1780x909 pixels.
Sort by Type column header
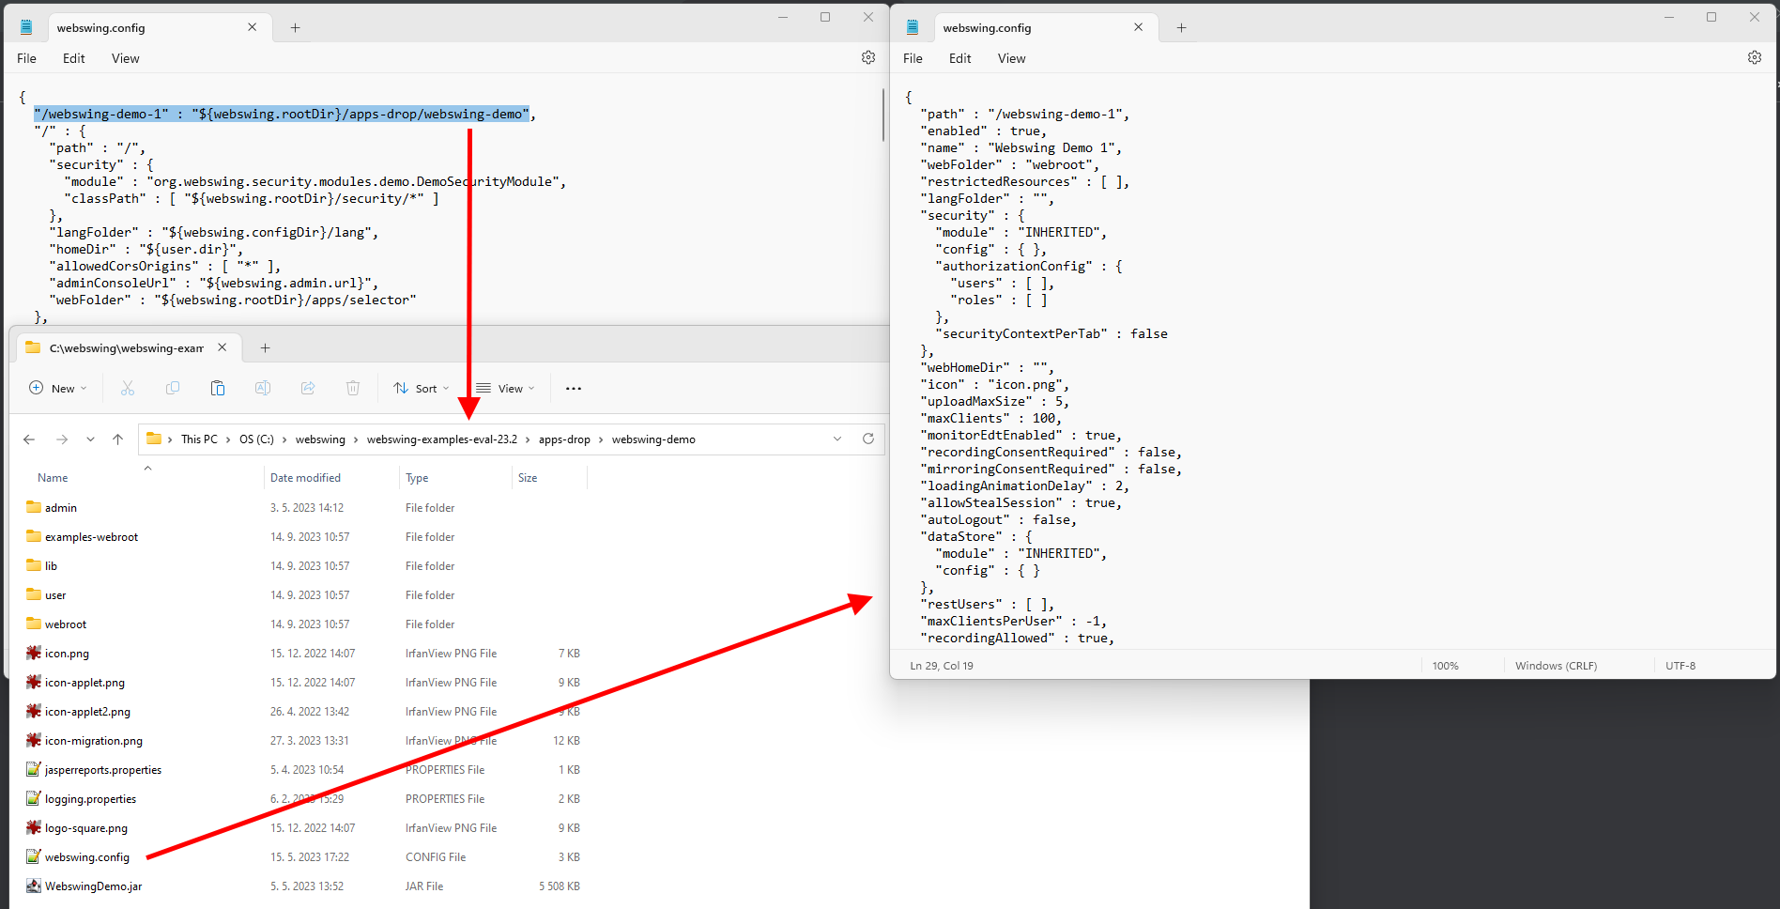click(x=417, y=477)
